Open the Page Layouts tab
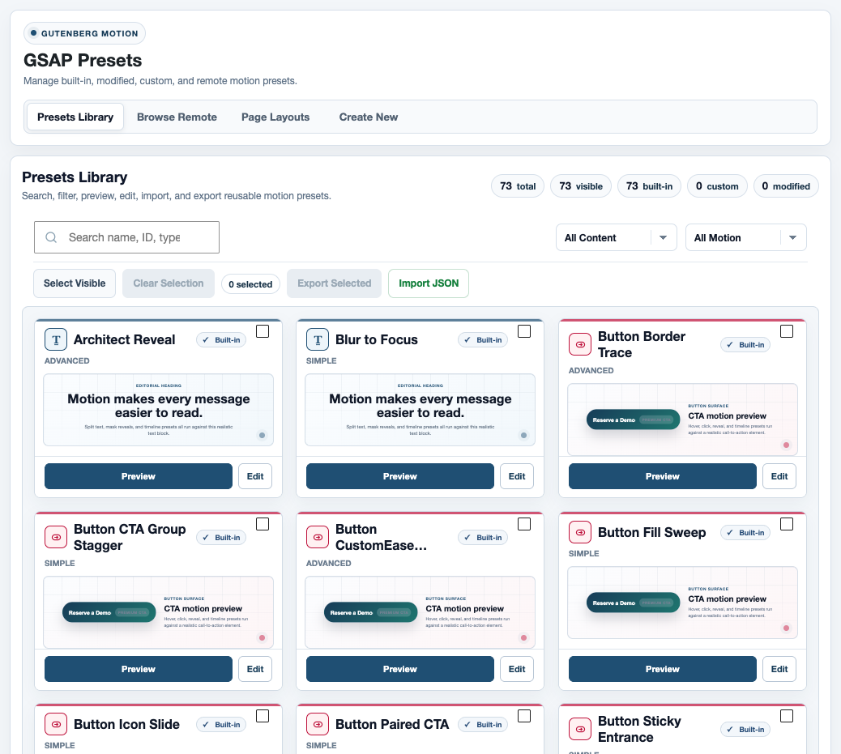 coord(275,117)
